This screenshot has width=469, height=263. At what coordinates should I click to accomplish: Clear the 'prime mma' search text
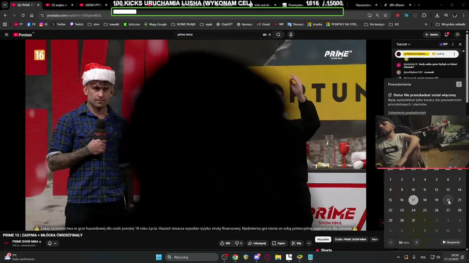click(x=270, y=35)
